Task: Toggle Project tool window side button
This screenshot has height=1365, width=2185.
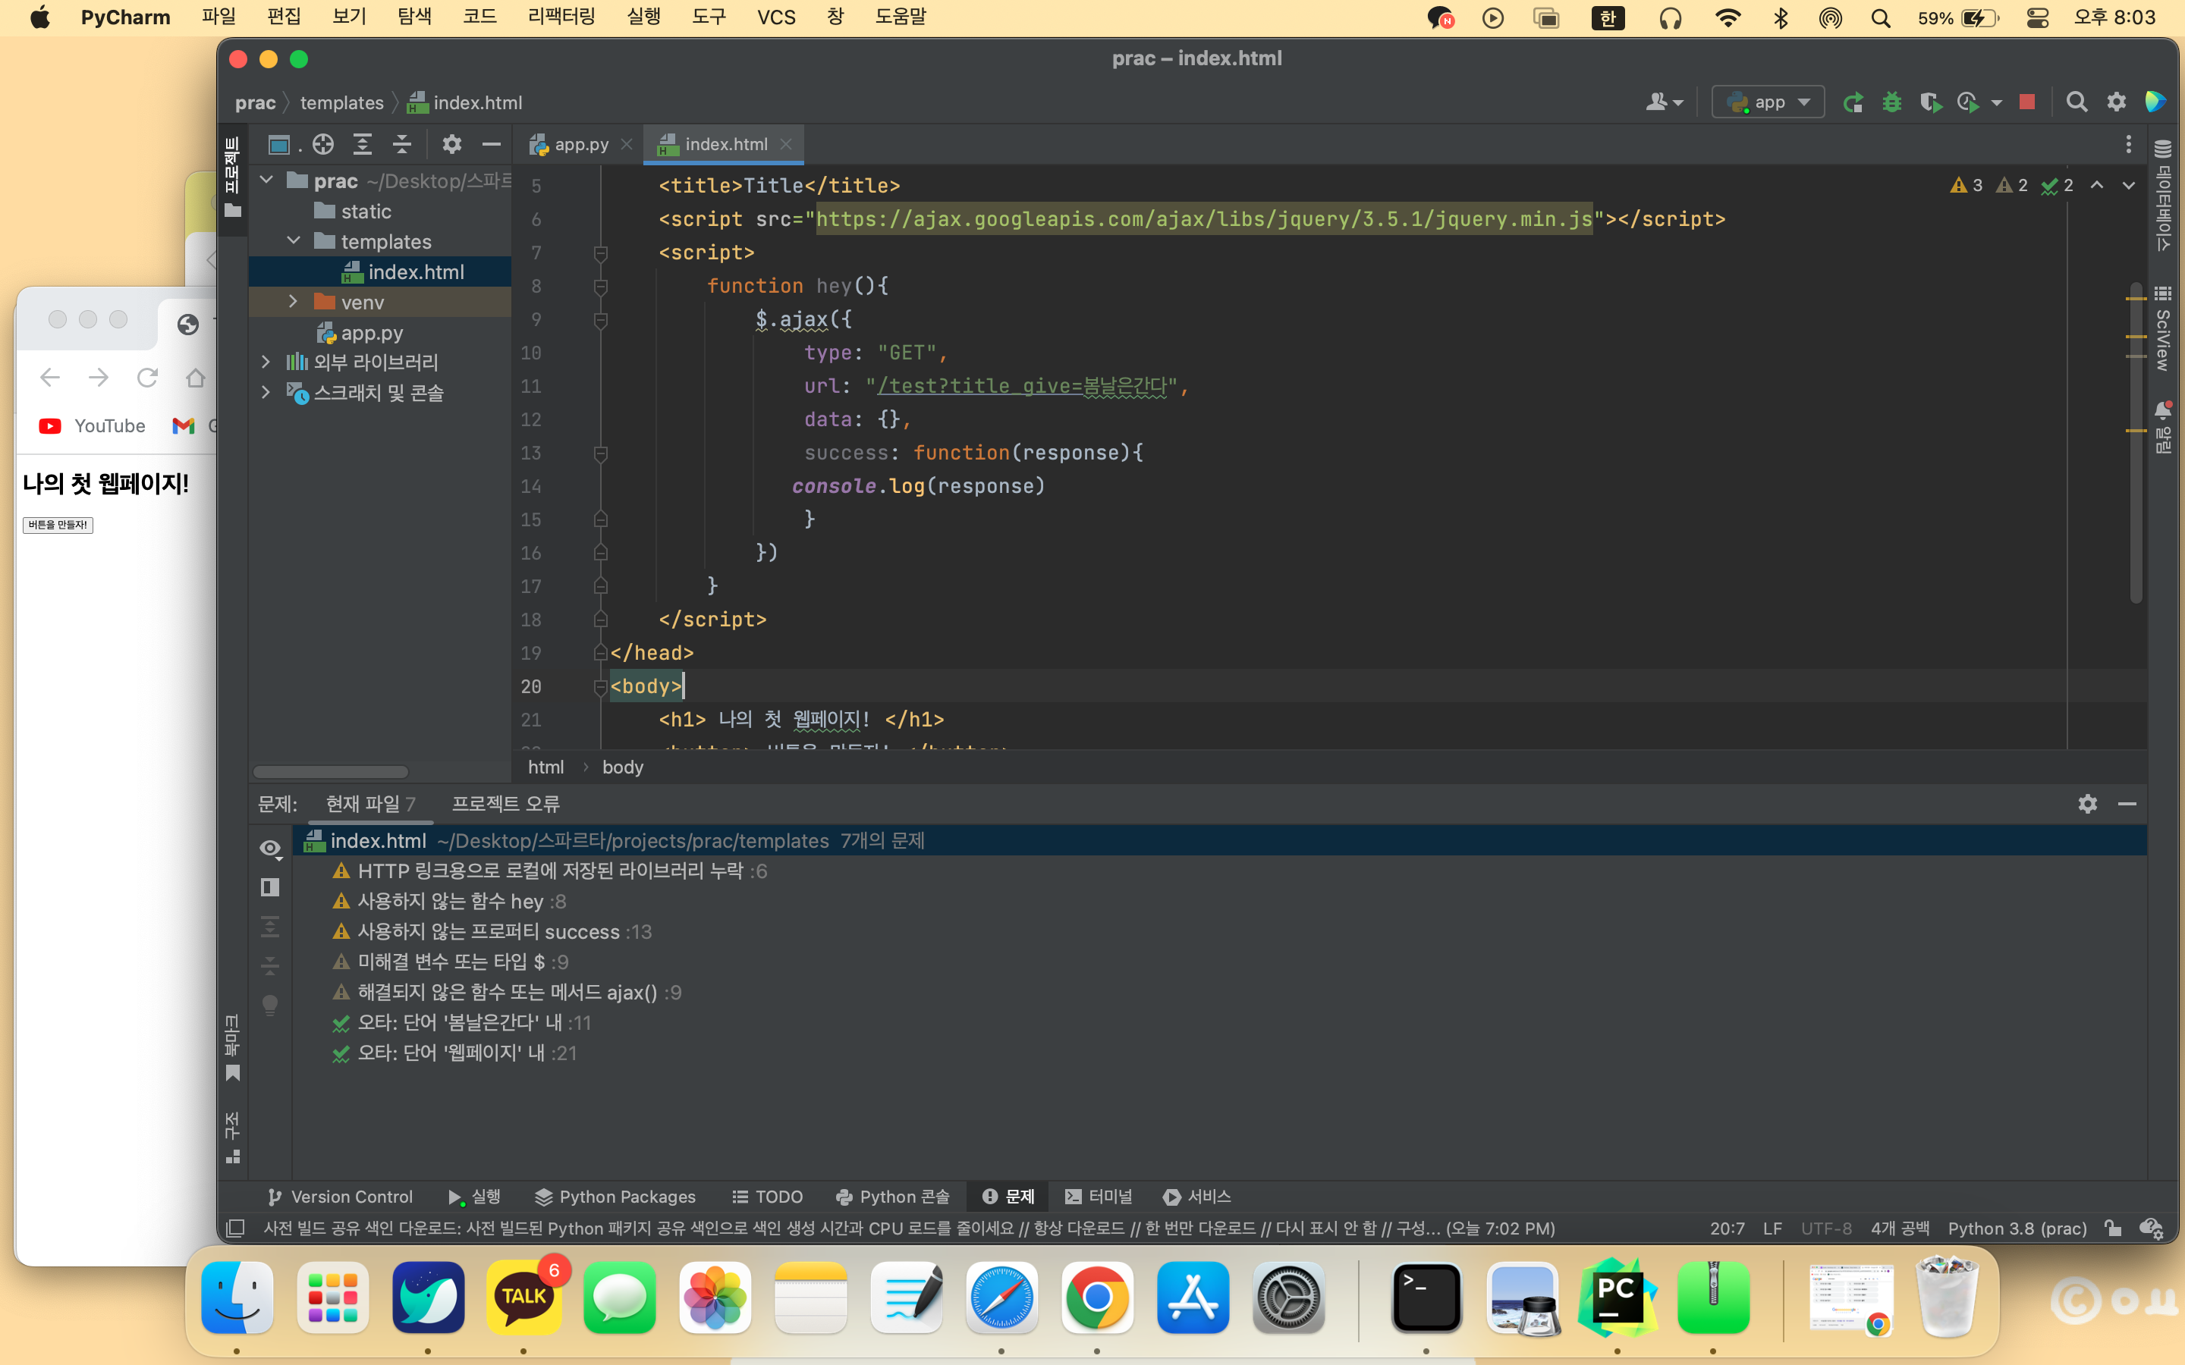Action: tap(233, 178)
